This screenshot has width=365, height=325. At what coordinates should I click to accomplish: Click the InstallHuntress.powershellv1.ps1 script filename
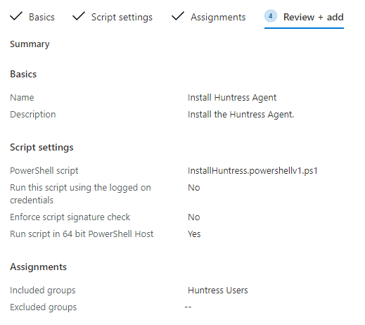click(x=252, y=171)
